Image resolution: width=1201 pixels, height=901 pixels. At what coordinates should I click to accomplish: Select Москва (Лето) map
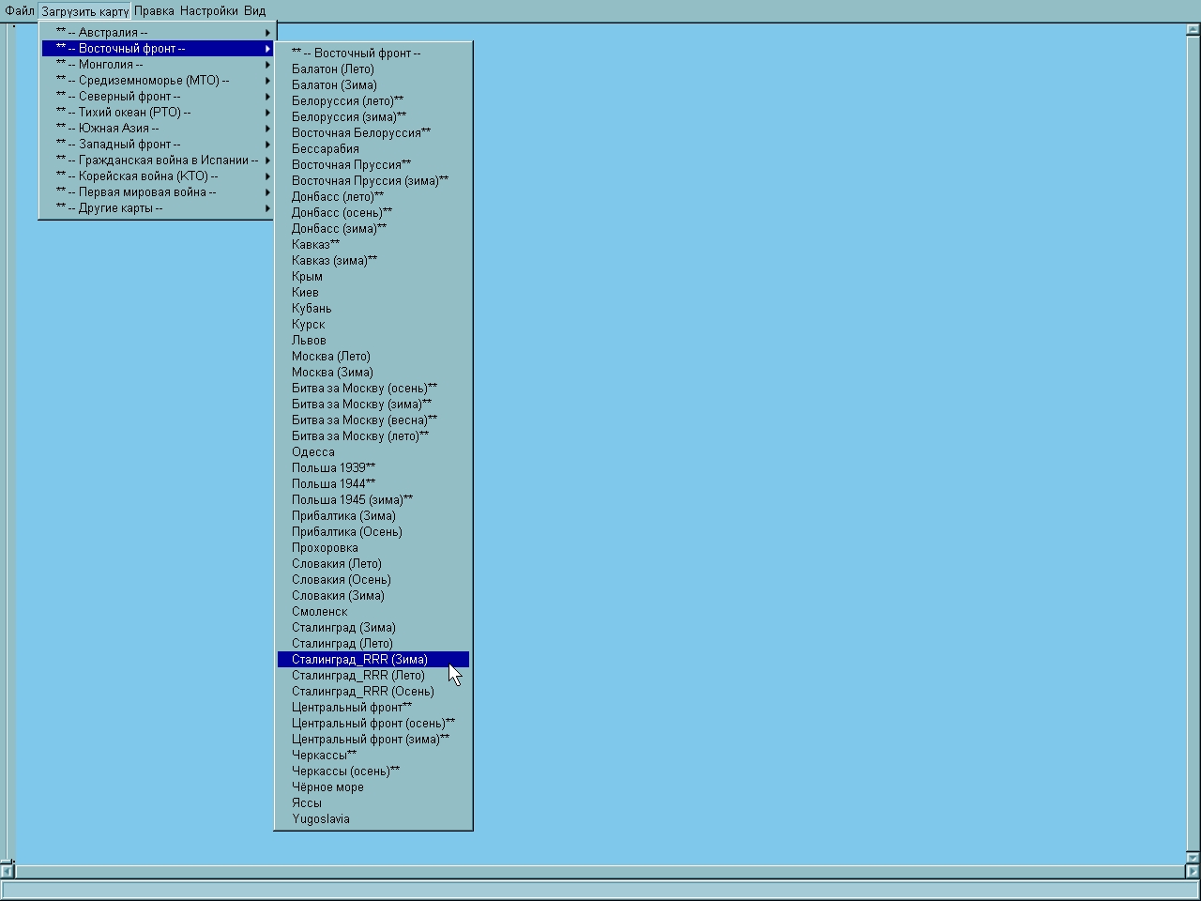click(373, 357)
